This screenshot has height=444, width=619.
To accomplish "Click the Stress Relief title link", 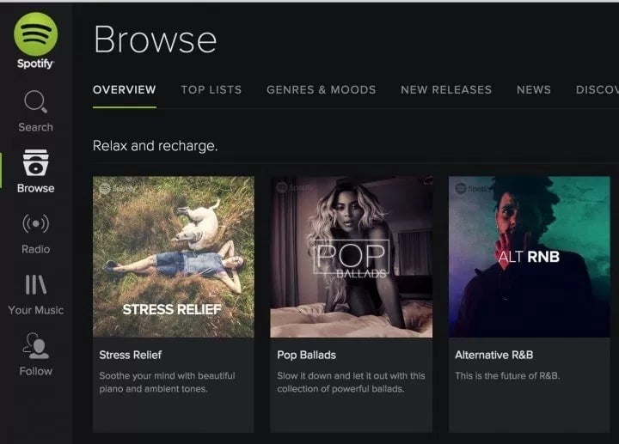I will [x=131, y=355].
